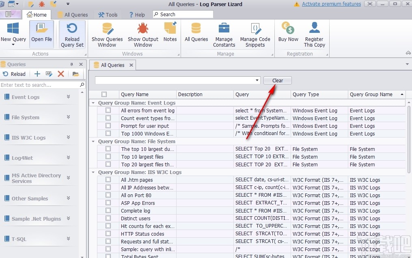This screenshot has height=258, width=412.
Task: Click All Queries ribbon icon
Action: [196, 28]
